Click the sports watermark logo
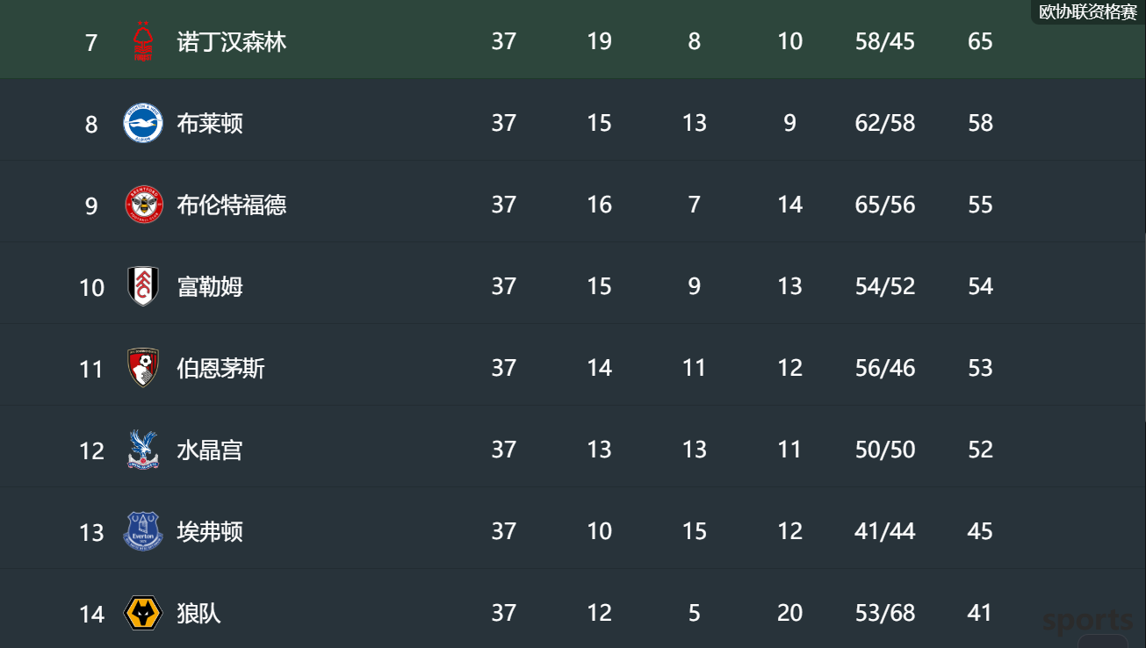The image size is (1146, 648). [x=1087, y=622]
